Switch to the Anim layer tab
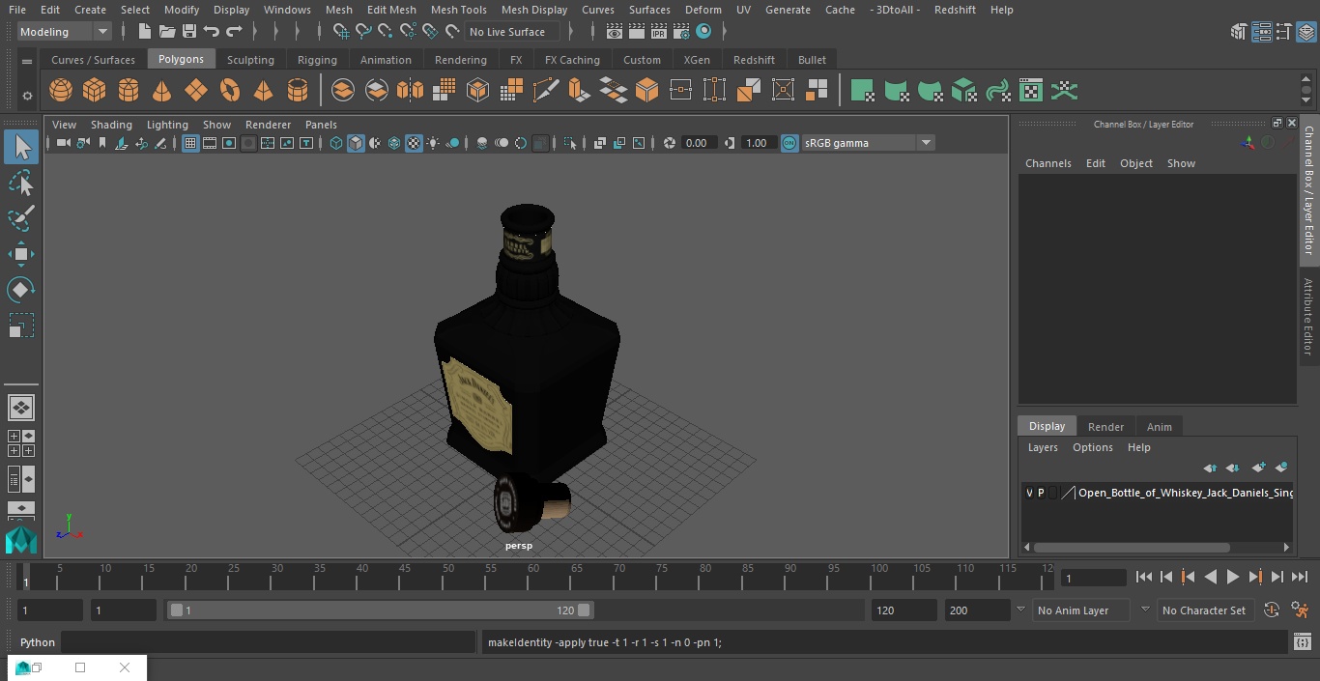 click(x=1159, y=427)
